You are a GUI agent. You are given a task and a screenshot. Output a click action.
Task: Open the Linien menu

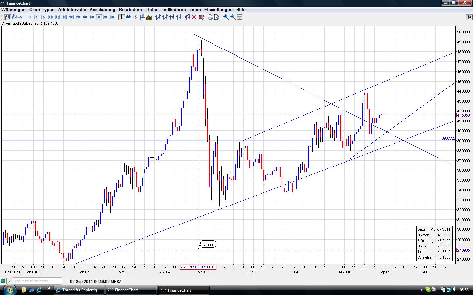[152, 10]
